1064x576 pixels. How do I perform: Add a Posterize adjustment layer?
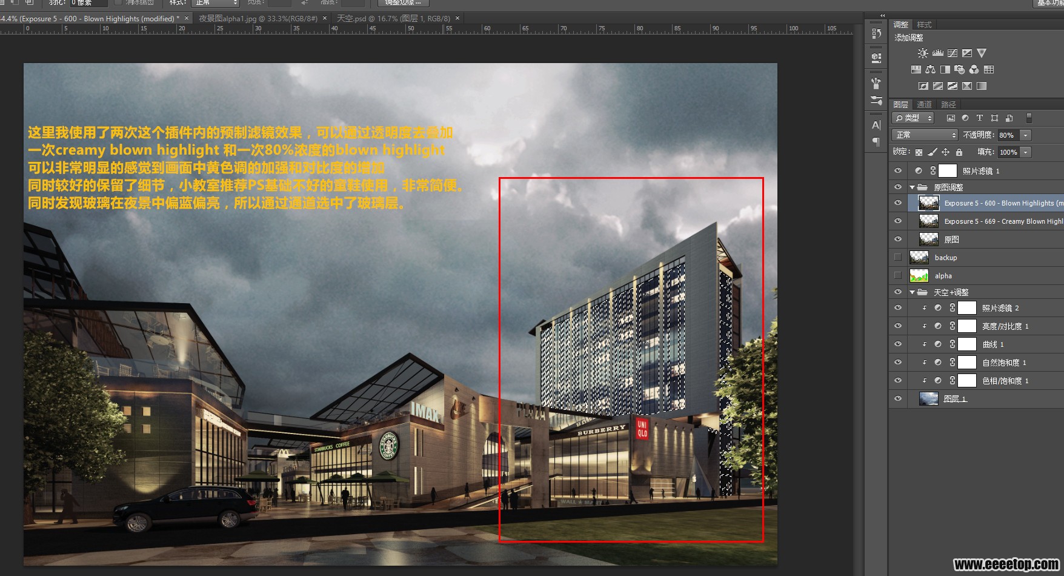coord(938,86)
